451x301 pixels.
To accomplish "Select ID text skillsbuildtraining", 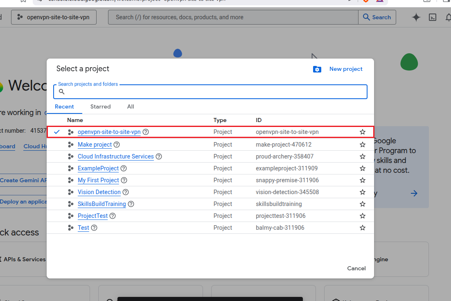I will [279, 204].
